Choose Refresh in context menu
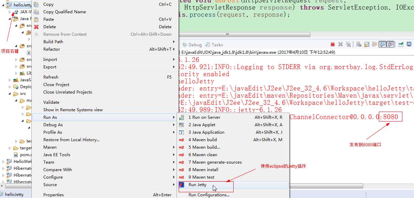The height and width of the screenshot is (198, 414). pyautogui.click(x=105, y=77)
